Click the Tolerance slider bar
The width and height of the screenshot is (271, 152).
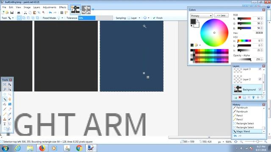(x=95, y=18)
